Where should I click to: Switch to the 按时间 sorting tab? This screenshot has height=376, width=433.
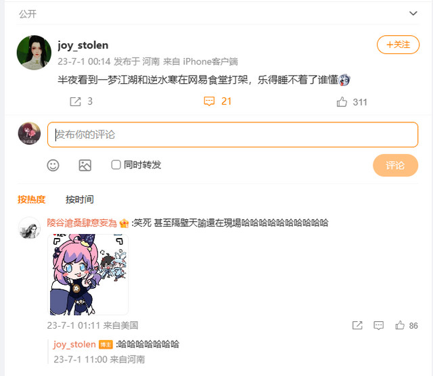pos(80,199)
